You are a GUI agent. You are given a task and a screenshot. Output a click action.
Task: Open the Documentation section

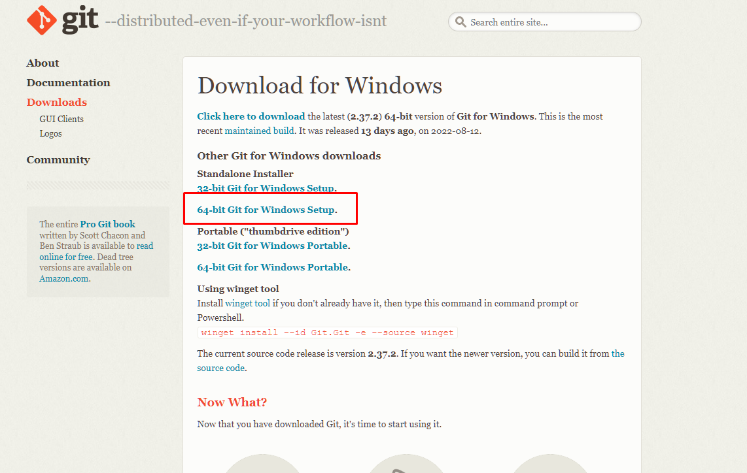(x=68, y=83)
